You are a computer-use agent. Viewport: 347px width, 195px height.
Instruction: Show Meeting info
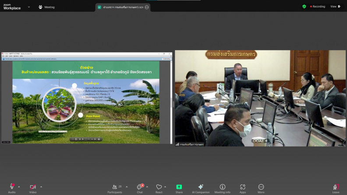point(223,189)
